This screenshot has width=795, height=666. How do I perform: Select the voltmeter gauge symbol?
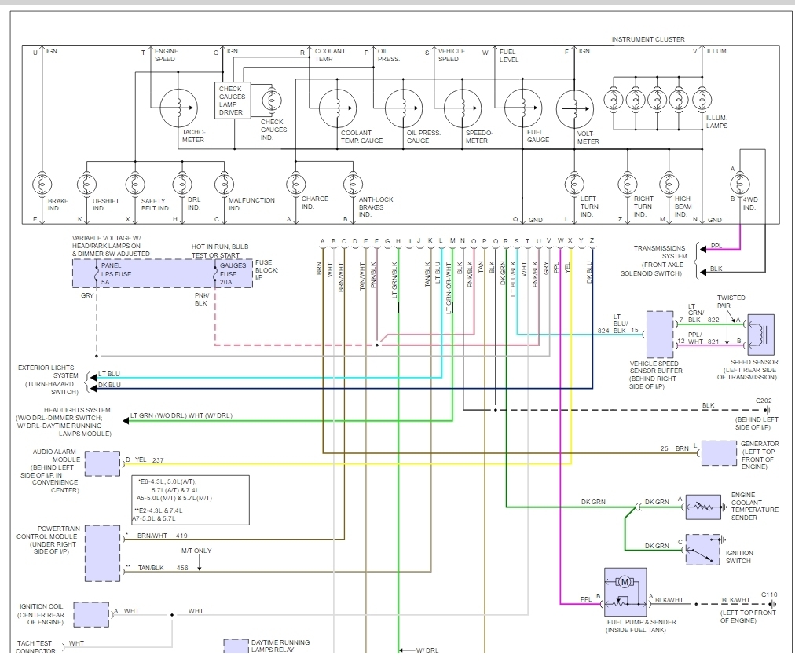[x=575, y=108]
